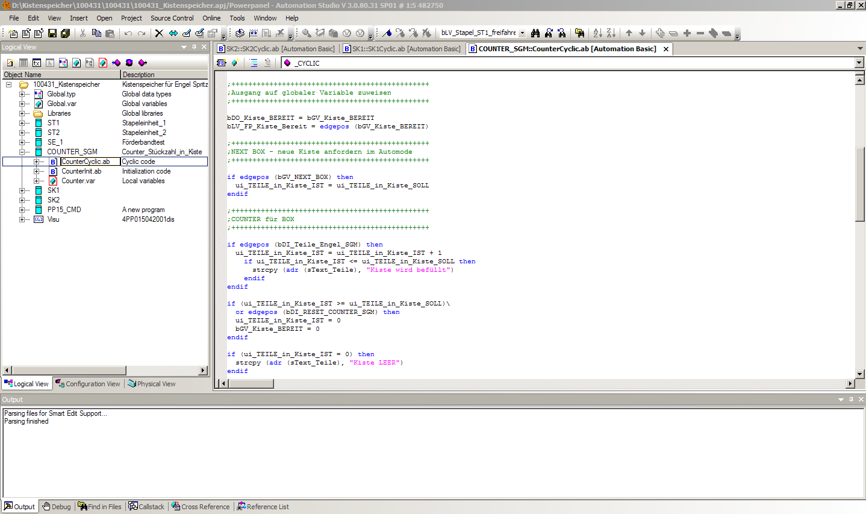
Task: Expand the PP15_CMD tree node
Action: point(22,210)
